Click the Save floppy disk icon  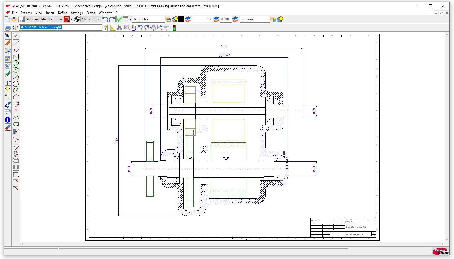tap(21, 19)
